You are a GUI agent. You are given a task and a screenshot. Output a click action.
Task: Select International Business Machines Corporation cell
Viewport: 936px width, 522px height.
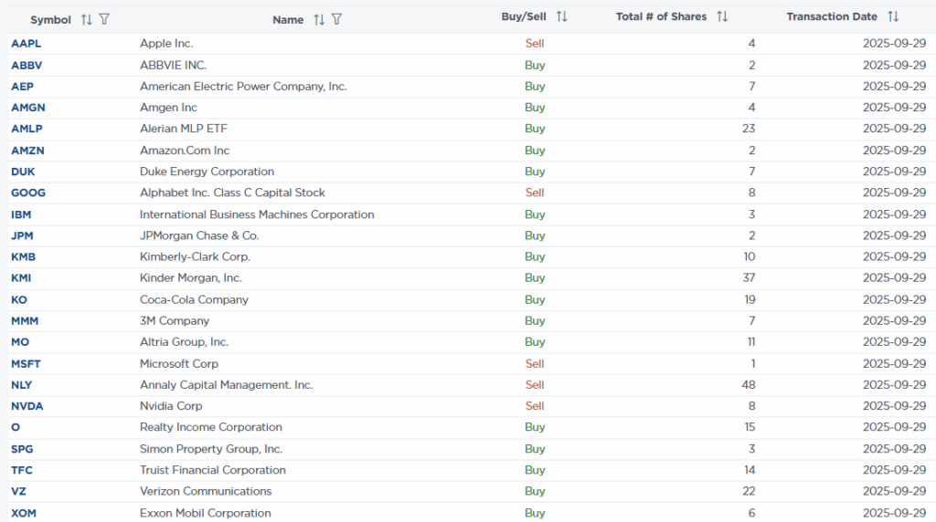click(257, 214)
